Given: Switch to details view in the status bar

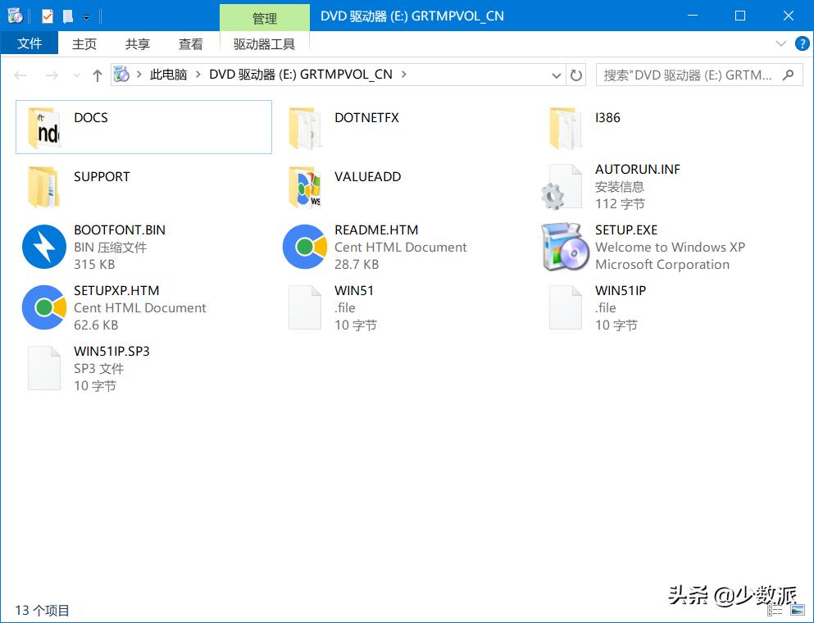Looking at the screenshot, I should click(774, 610).
